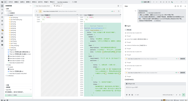This screenshot has height=101, width=188.
Task: Toggle the left sidebar layout button
Action: [x=161, y=2]
